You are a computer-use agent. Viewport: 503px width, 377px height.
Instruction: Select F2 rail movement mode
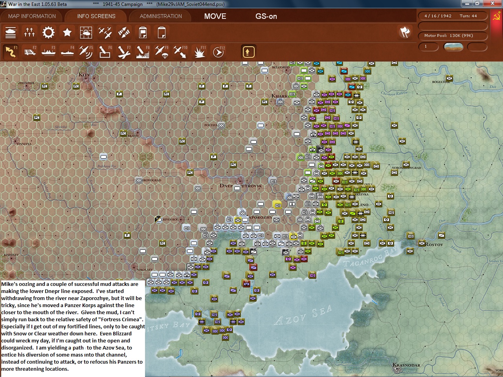coord(29,52)
